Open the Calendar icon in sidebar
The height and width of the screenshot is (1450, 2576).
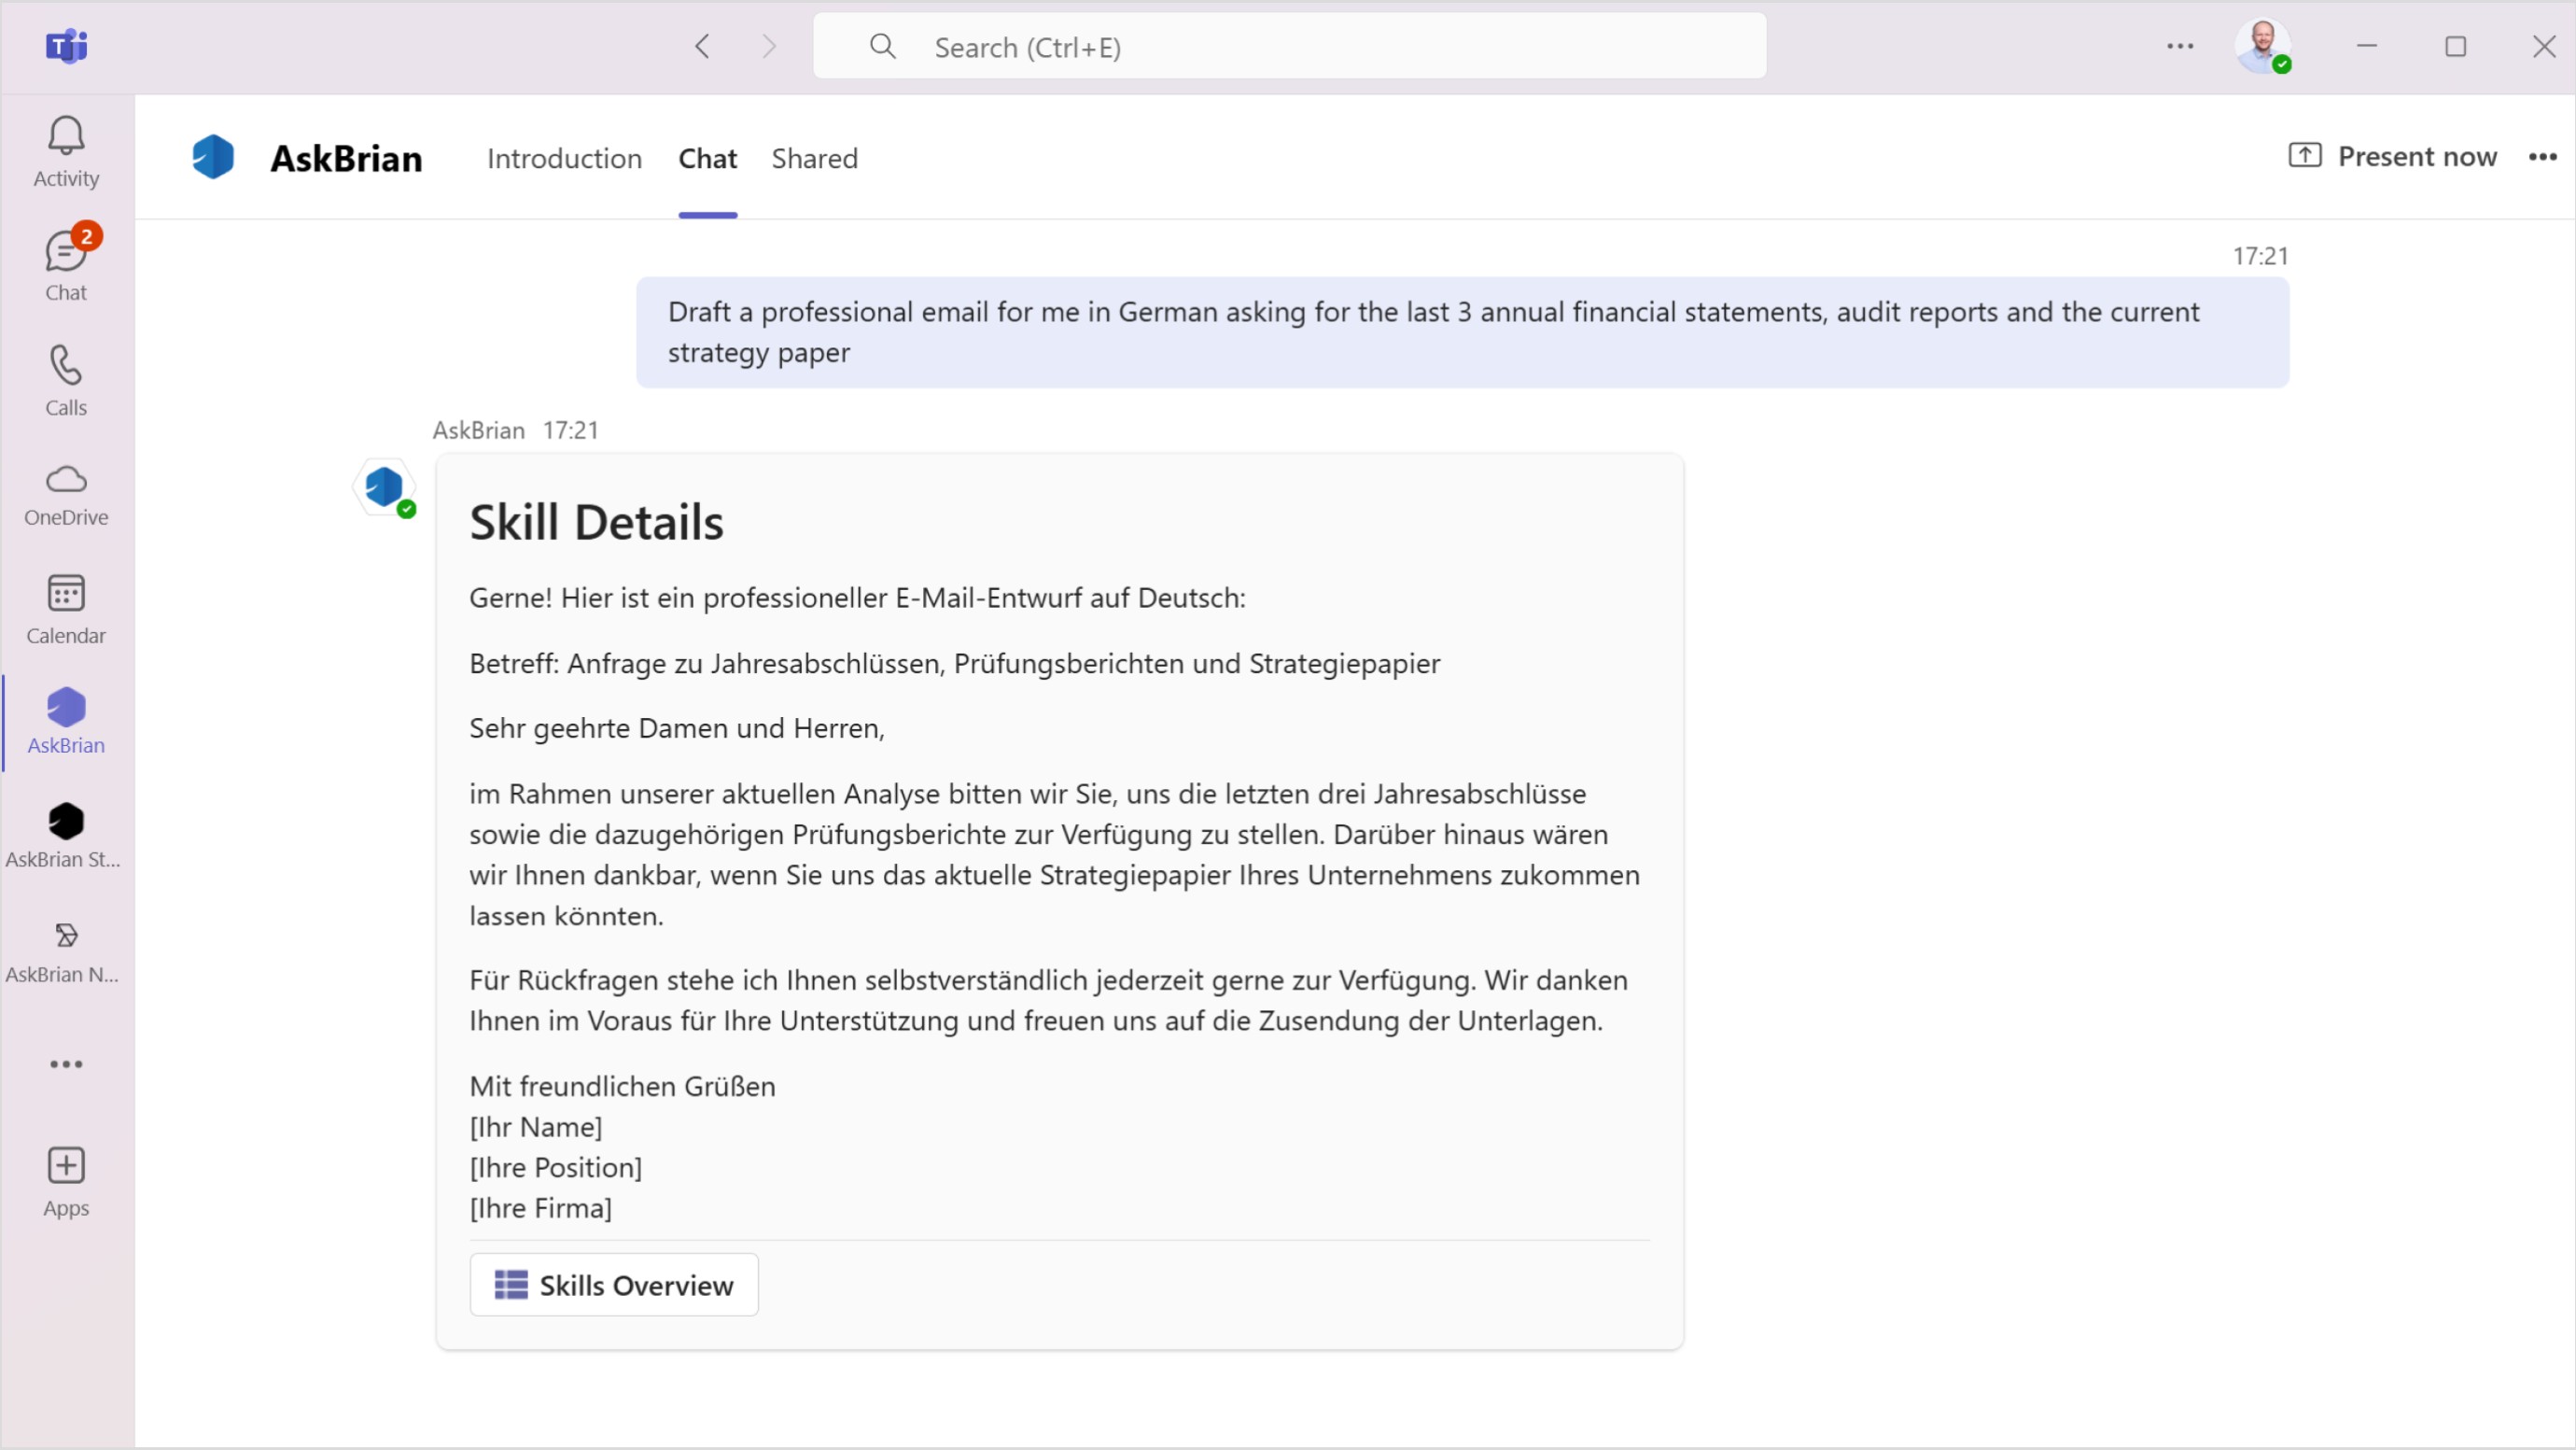tap(66, 608)
